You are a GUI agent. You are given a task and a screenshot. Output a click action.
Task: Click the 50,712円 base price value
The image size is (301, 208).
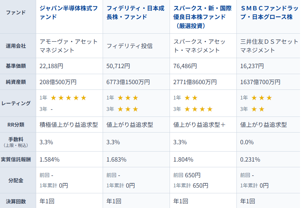coord(118,66)
